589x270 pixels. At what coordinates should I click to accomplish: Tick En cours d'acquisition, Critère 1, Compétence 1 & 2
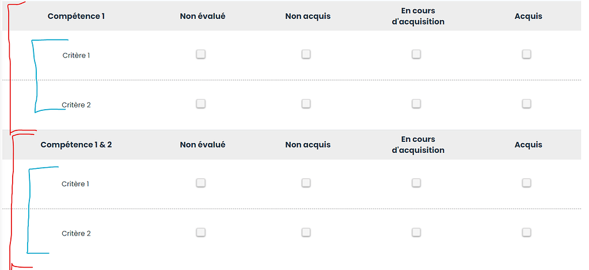(x=416, y=183)
